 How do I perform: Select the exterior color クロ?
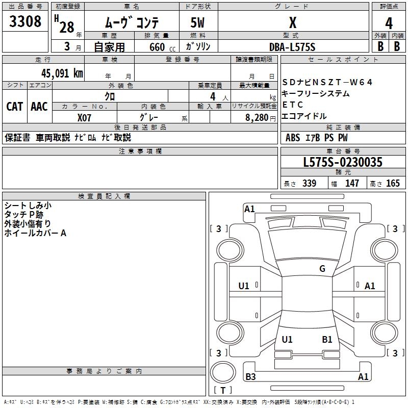point(110,96)
